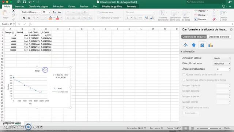Click the Undo arrow icon
The width and height of the screenshot is (234, 132).
[x=30, y=2]
